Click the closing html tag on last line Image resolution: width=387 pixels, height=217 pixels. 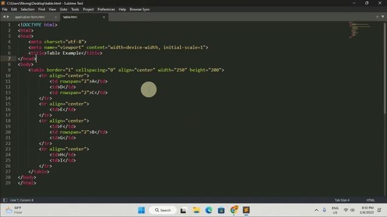pos(27,183)
